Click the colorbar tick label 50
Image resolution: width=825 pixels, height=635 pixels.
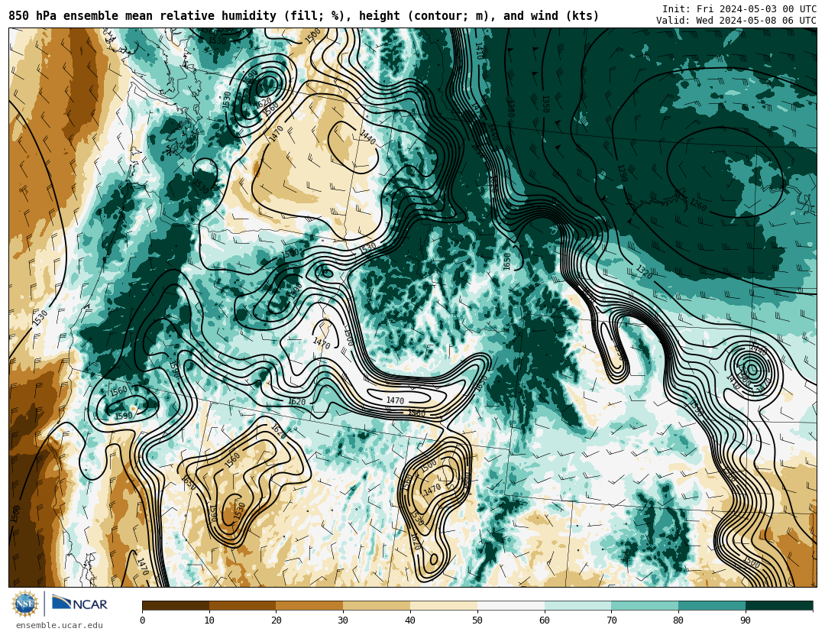tap(477, 620)
